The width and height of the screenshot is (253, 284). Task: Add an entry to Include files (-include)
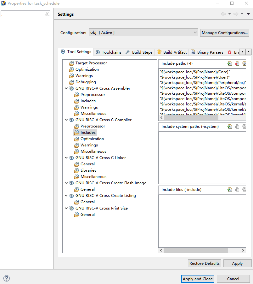click(230, 190)
